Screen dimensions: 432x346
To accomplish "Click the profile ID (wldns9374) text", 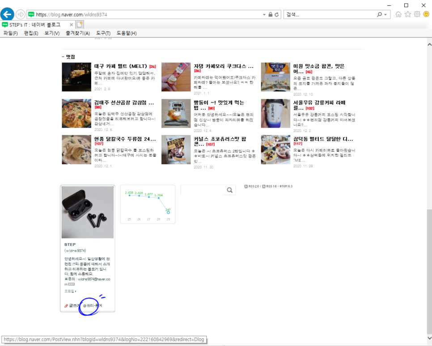I will coord(75,250).
